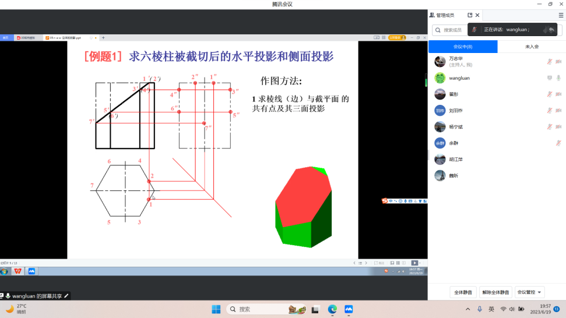Open the hamburger menu at top right
The width and height of the screenshot is (566, 318).
tap(561, 15)
